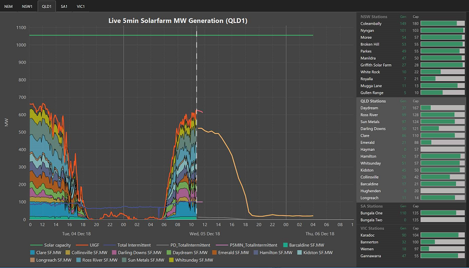Click the Daydream station capacity bar

click(441, 108)
